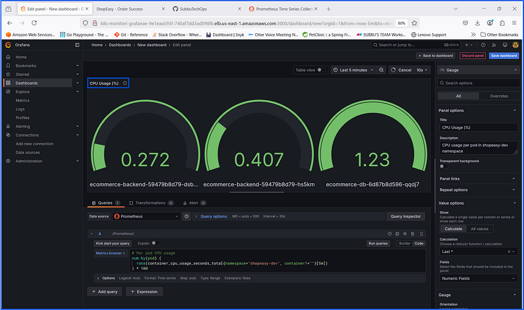
Task: Open the Last 5 minutes time picker
Action: 353,70
